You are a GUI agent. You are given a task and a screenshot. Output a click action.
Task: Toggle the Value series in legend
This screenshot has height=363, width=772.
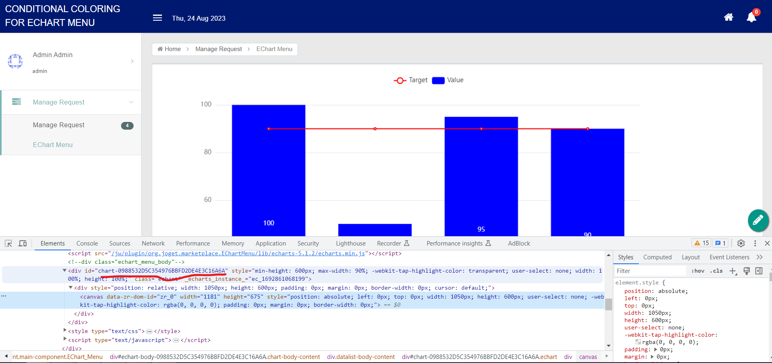point(448,80)
